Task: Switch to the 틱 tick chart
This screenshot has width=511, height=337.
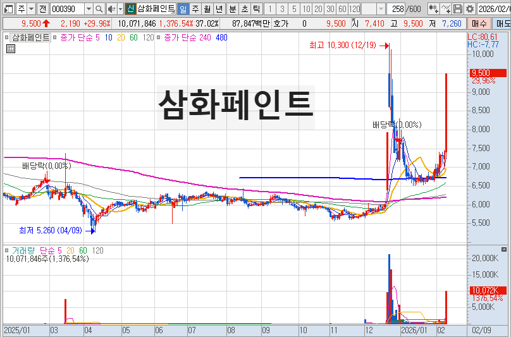Action: [x=257, y=9]
